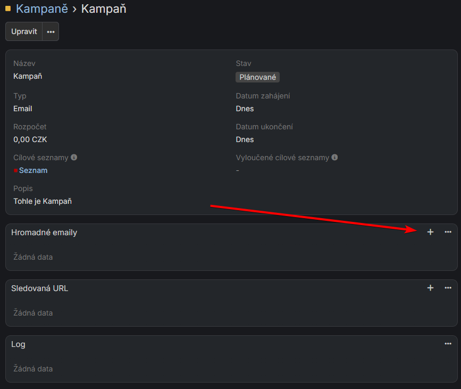Click the Plánované status badge
461x389 pixels.
[x=258, y=77]
